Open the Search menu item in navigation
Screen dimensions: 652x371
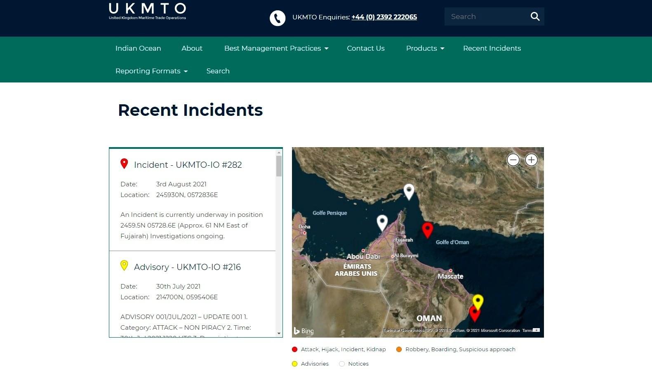click(x=218, y=71)
